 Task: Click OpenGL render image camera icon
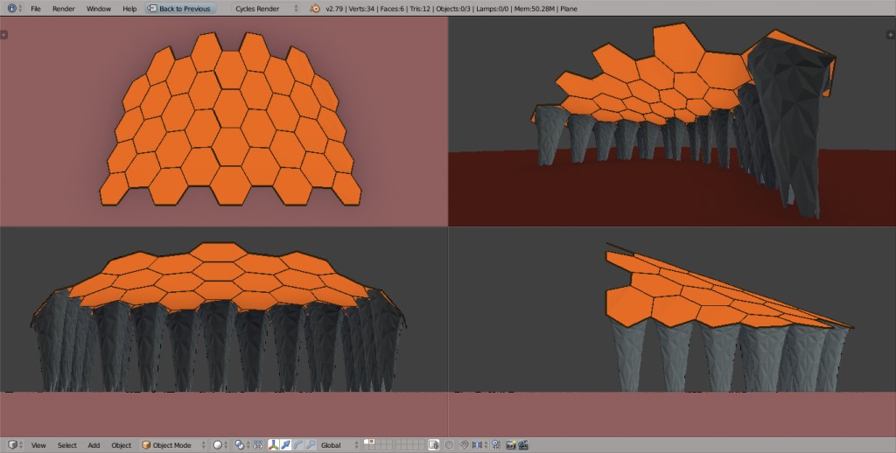511,445
